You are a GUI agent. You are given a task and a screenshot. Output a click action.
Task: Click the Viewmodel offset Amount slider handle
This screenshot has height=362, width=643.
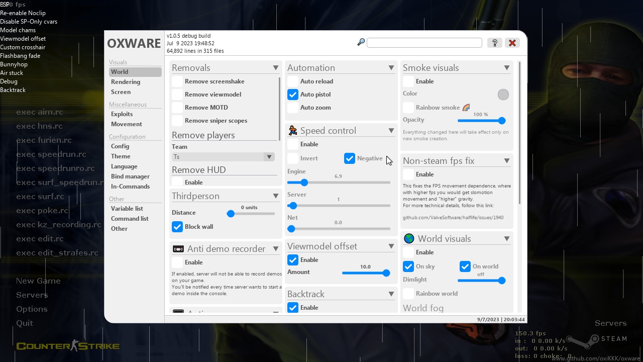point(386,273)
